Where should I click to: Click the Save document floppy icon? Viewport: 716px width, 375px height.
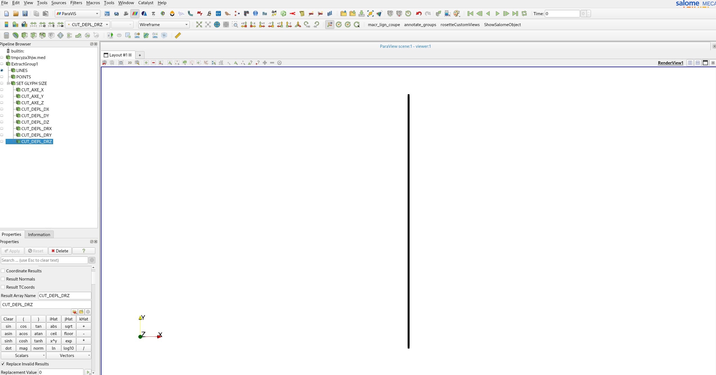25,13
